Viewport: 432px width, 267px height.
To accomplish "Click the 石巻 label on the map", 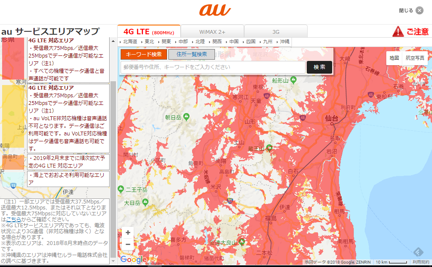I will (x=399, y=86).
